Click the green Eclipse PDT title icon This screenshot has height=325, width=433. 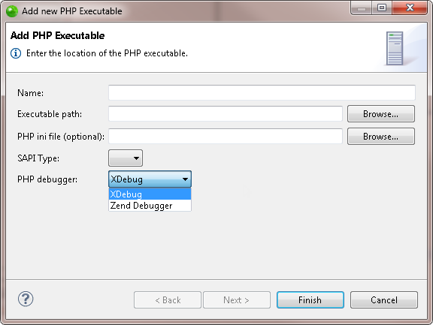click(x=12, y=11)
